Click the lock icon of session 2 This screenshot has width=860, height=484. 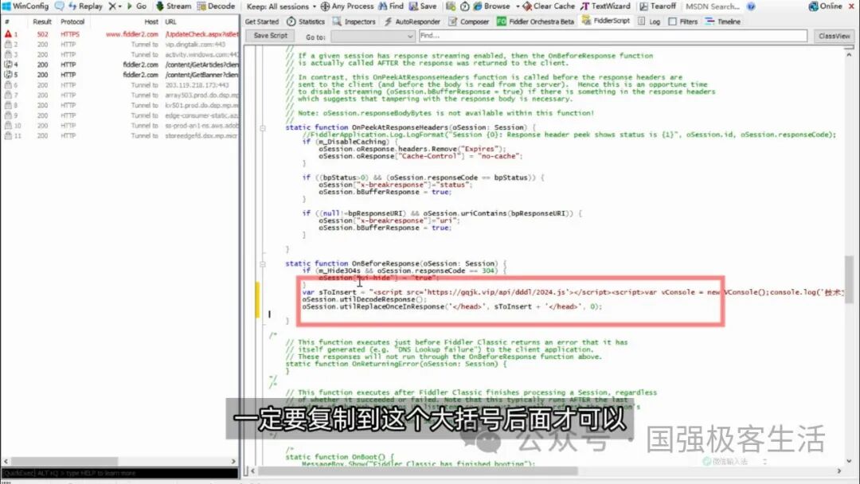coord(8,44)
